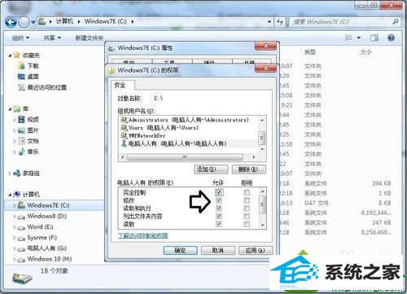Viewport: 407px width, 294px height.
Task: Select WMPNetworkSvc entry in user list
Action: tap(143, 135)
